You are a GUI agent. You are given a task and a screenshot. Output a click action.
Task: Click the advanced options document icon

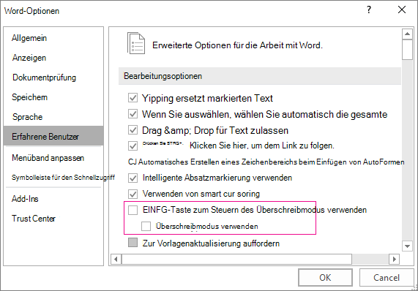tap(136, 43)
